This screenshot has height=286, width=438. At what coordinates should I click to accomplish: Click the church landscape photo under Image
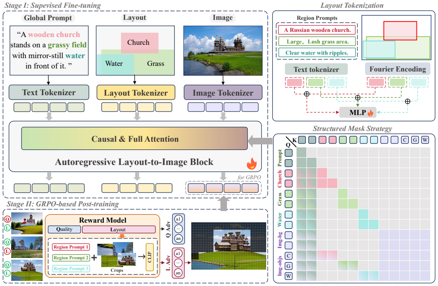[x=223, y=50]
